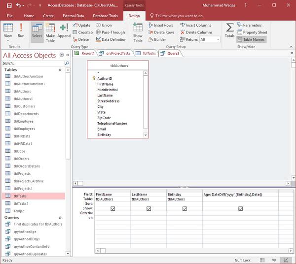Image resolution: width=296 pixels, height=264 pixels.
Task: Toggle Show checkbox for Age column
Action: 240,208
